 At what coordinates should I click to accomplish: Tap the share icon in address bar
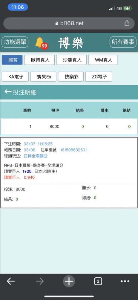(x=127, y=23)
